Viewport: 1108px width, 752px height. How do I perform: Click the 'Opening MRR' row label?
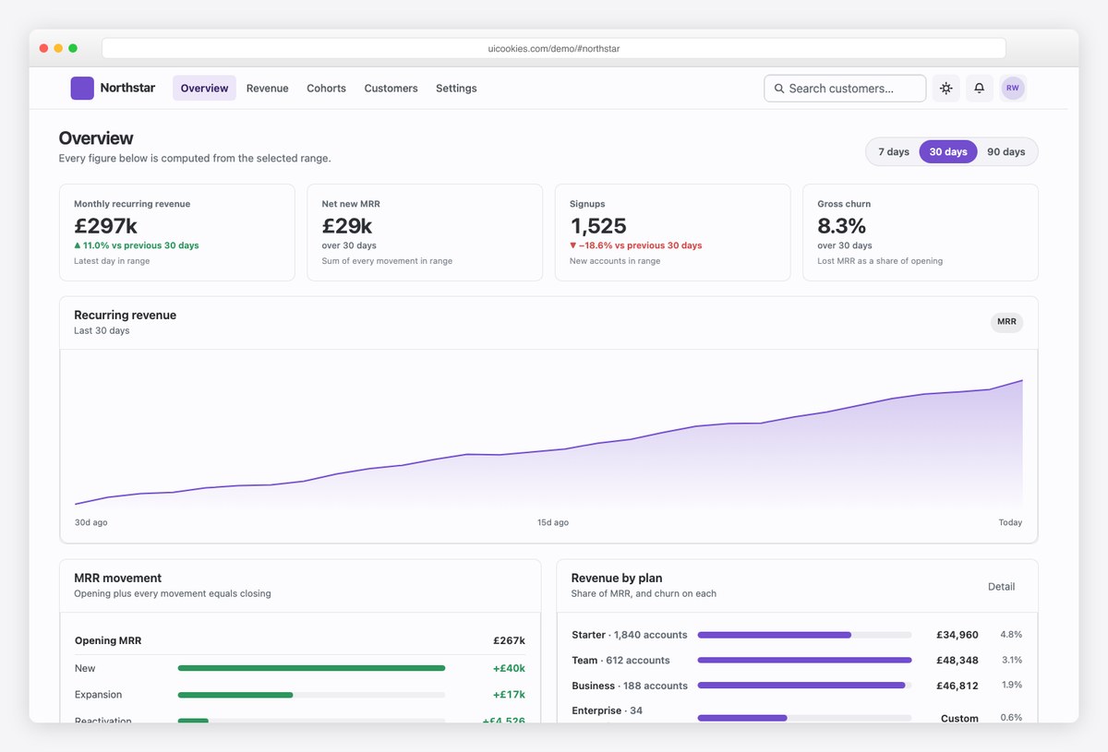108,640
